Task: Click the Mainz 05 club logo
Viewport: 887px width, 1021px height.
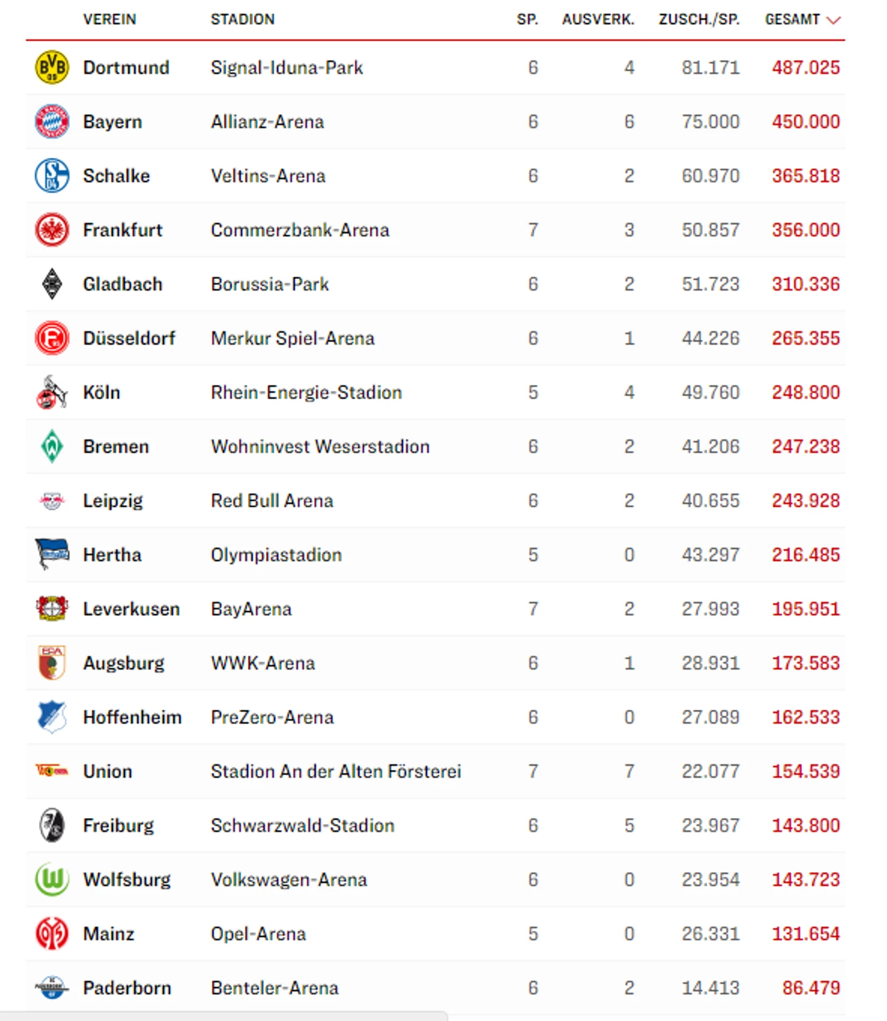Action: pyautogui.click(x=52, y=933)
